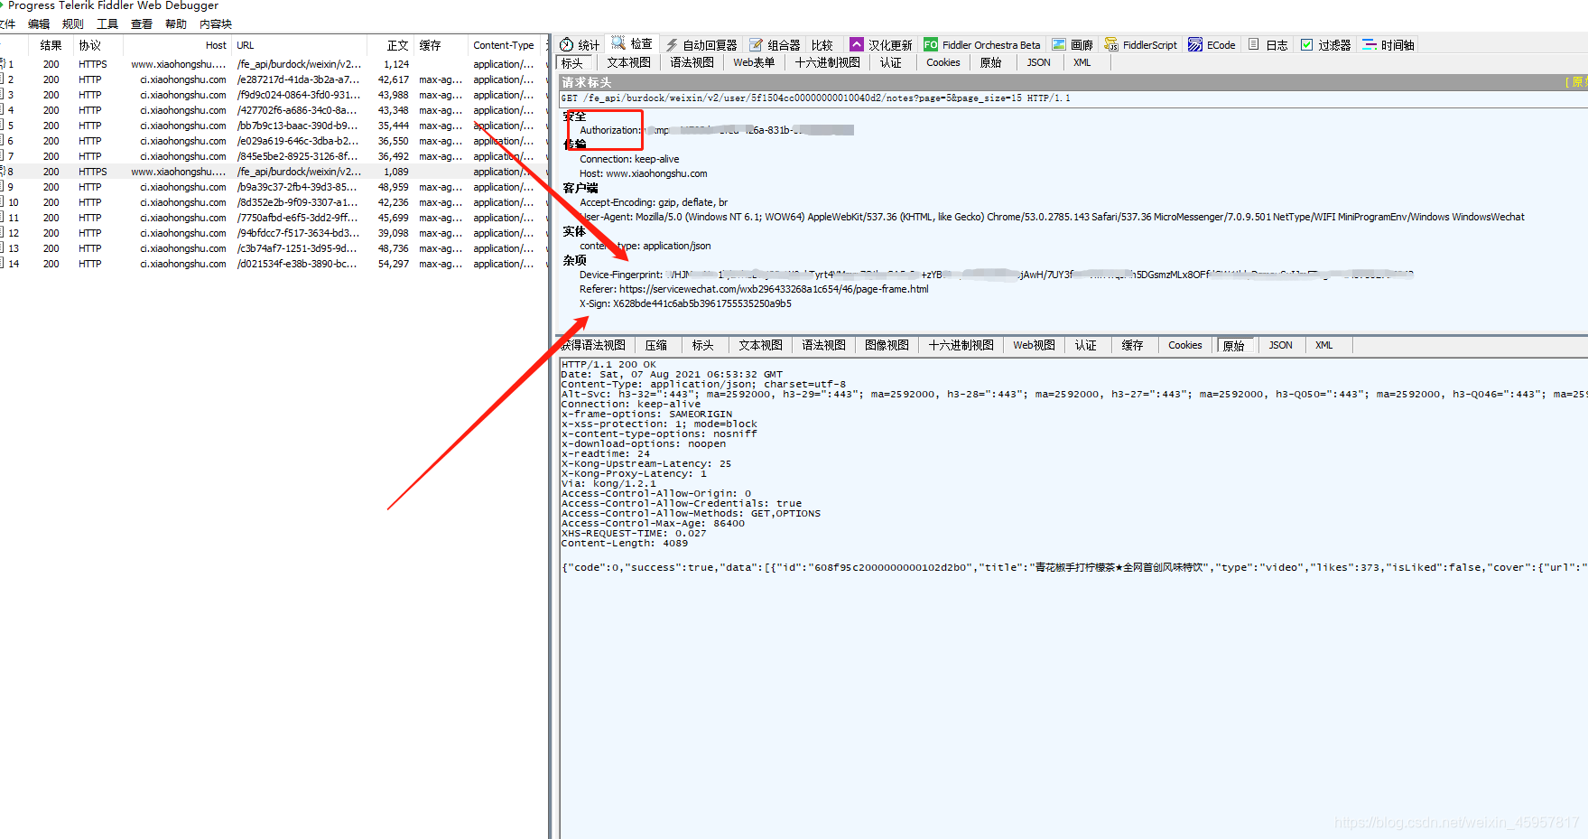Open response 文本视图 tab

coord(761,345)
